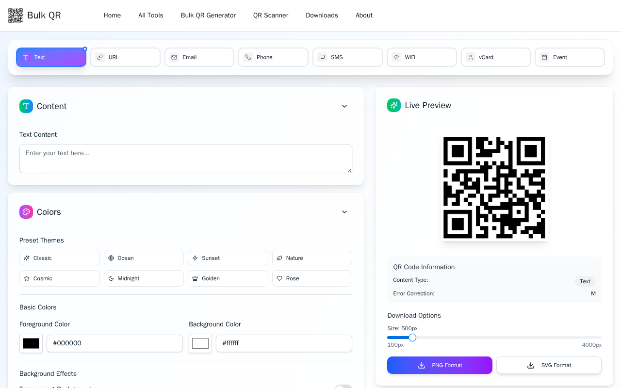Download QR in PNG Format
Viewport: 621px width, 388px height.
coord(440,365)
